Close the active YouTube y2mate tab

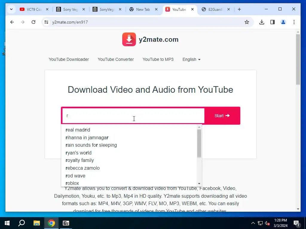pos(192,9)
